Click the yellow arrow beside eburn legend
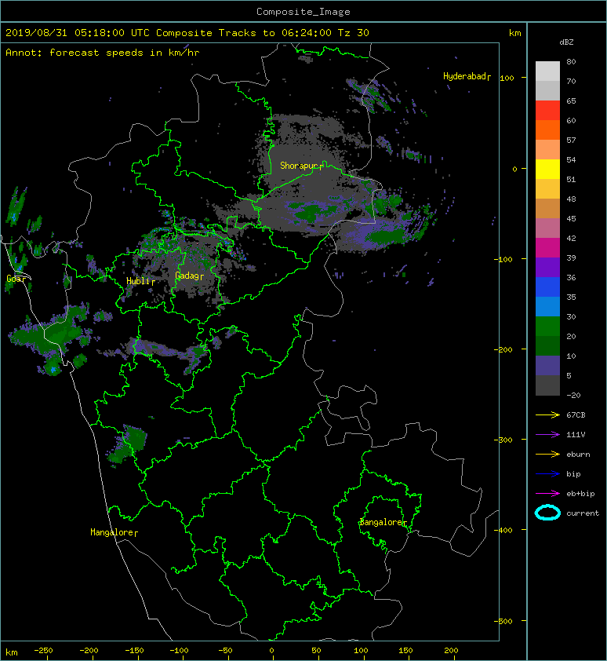 [547, 455]
